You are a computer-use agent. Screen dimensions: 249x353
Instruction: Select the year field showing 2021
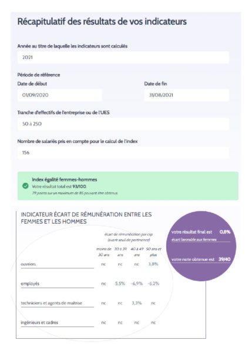pyautogui.click(x=123, y=58)
